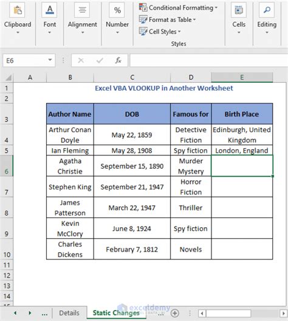This screenshot has height=321, width=288.
Task: Select the 'Arthur Conan Doyle' cell
Action: (70, 135)
